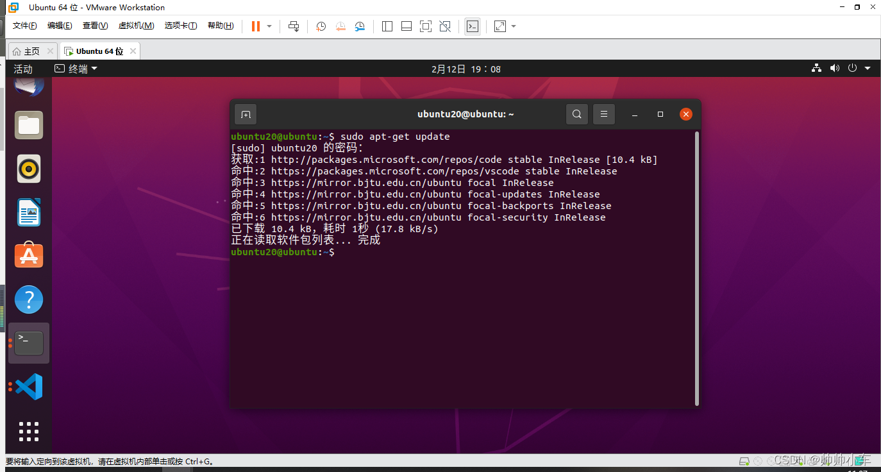Viewport: 881px width, 472px height.
Task: Minimize the ubuntu20@ubuntu terminal window
Action: click(x=635, y=114)
